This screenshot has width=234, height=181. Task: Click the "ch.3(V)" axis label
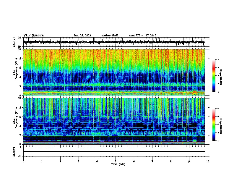point(14,152)
